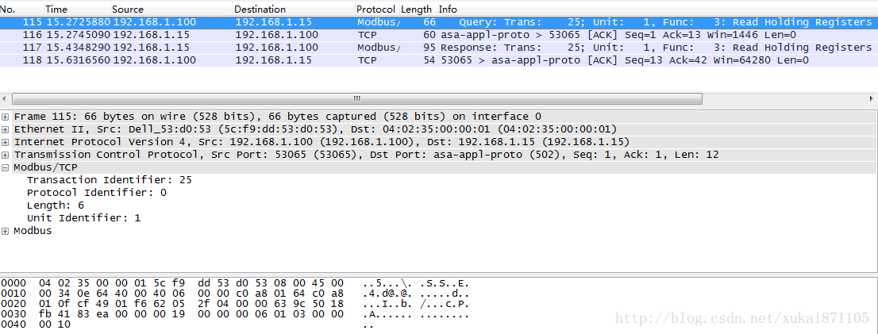Expand the Internet Protocol Version 4 node
Viewport: 878px width, 334px height.
click(x=6, y=142)
